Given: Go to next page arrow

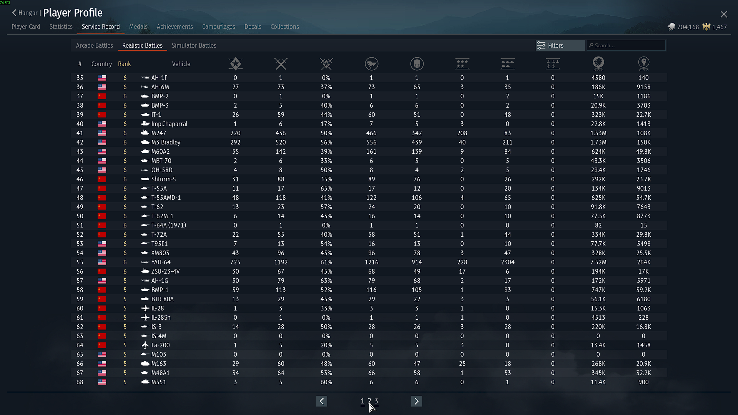Looking at the screenshot, I should click(416, 401).
